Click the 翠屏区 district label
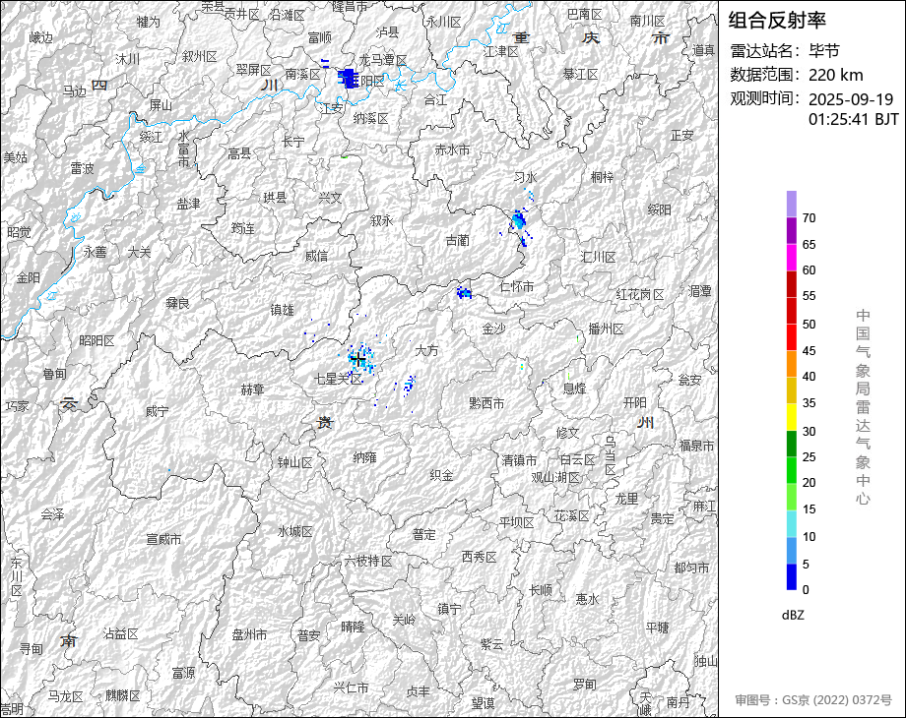 click(254, 70)
